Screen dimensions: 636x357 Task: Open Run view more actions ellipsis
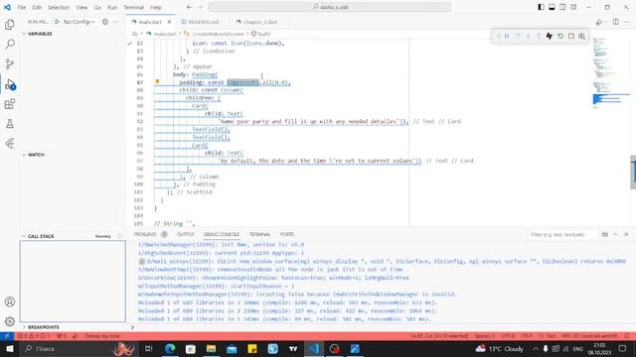coord(116,22)
